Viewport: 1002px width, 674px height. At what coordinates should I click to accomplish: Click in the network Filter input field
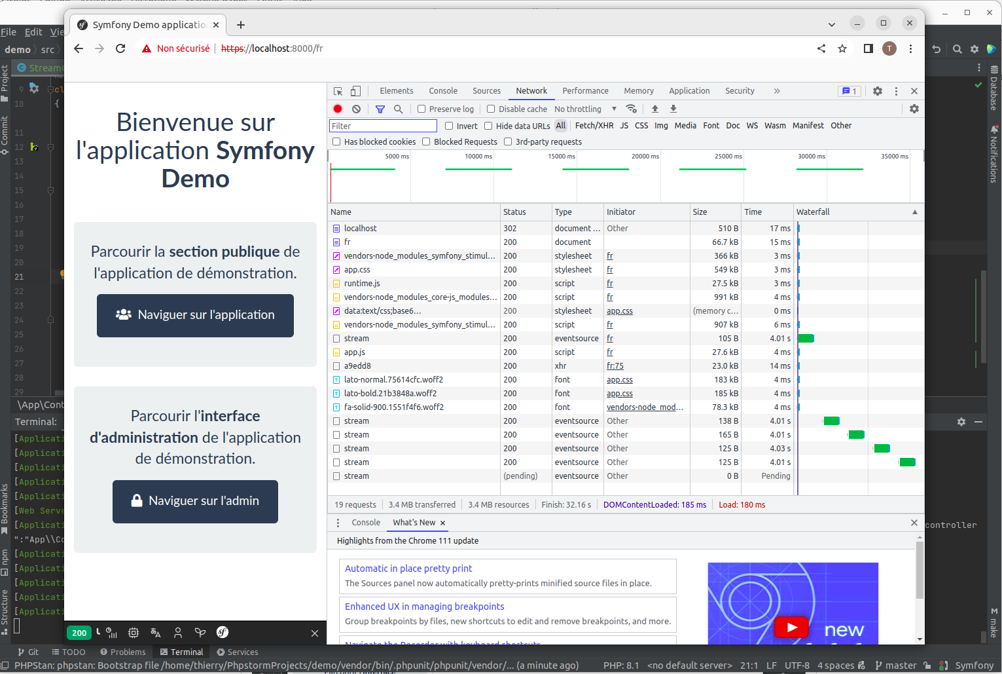383,125
